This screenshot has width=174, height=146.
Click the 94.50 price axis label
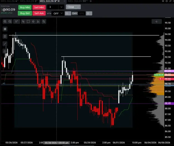pos(168,34)
